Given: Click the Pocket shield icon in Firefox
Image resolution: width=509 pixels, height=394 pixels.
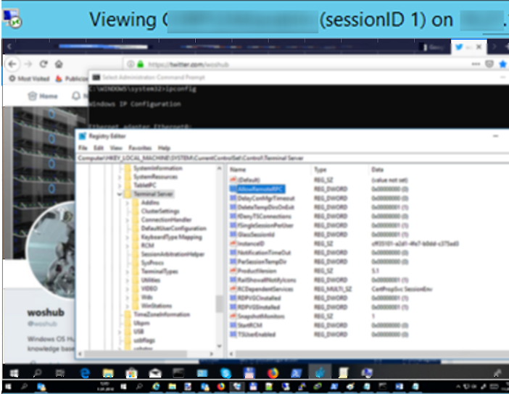Looking at the screenshot, I should pyautogui.click(x=489, y=64).
